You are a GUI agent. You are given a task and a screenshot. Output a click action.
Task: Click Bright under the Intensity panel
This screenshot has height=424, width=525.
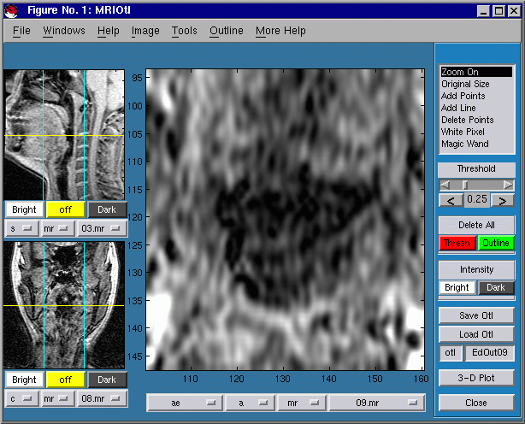[x=457, y=287]
